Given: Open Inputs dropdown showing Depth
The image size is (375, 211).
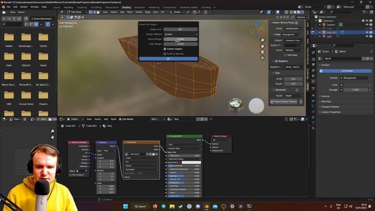Looking at the screenshot, I should click(x=293, y=96).
